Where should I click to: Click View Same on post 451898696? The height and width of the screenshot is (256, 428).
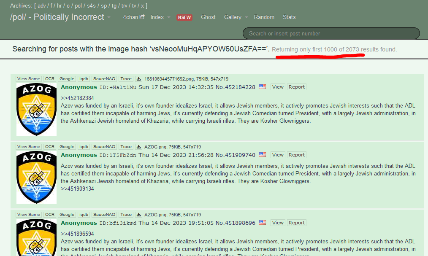point(29,215)
